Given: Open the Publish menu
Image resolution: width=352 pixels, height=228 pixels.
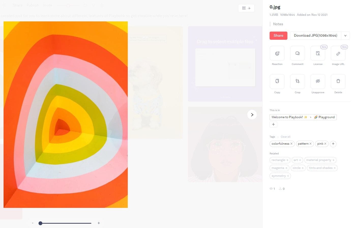Looking at the screenshot, I should 32,5.
